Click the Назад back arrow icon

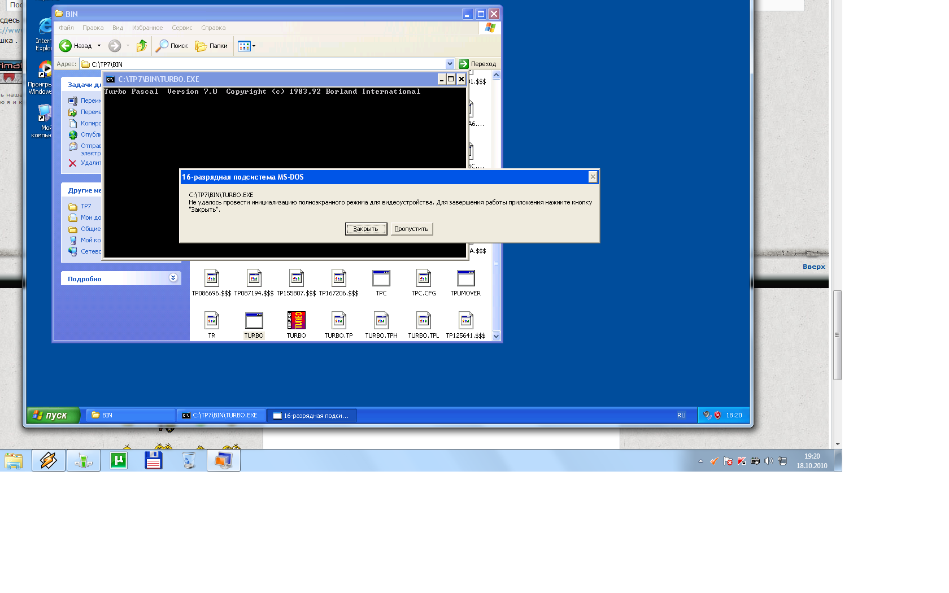point(66,46)
